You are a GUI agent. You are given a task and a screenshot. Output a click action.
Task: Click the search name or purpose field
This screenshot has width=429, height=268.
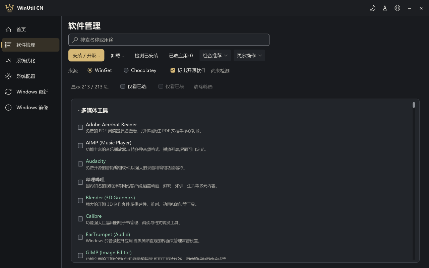pyautogui.click(x=169, y=40)
